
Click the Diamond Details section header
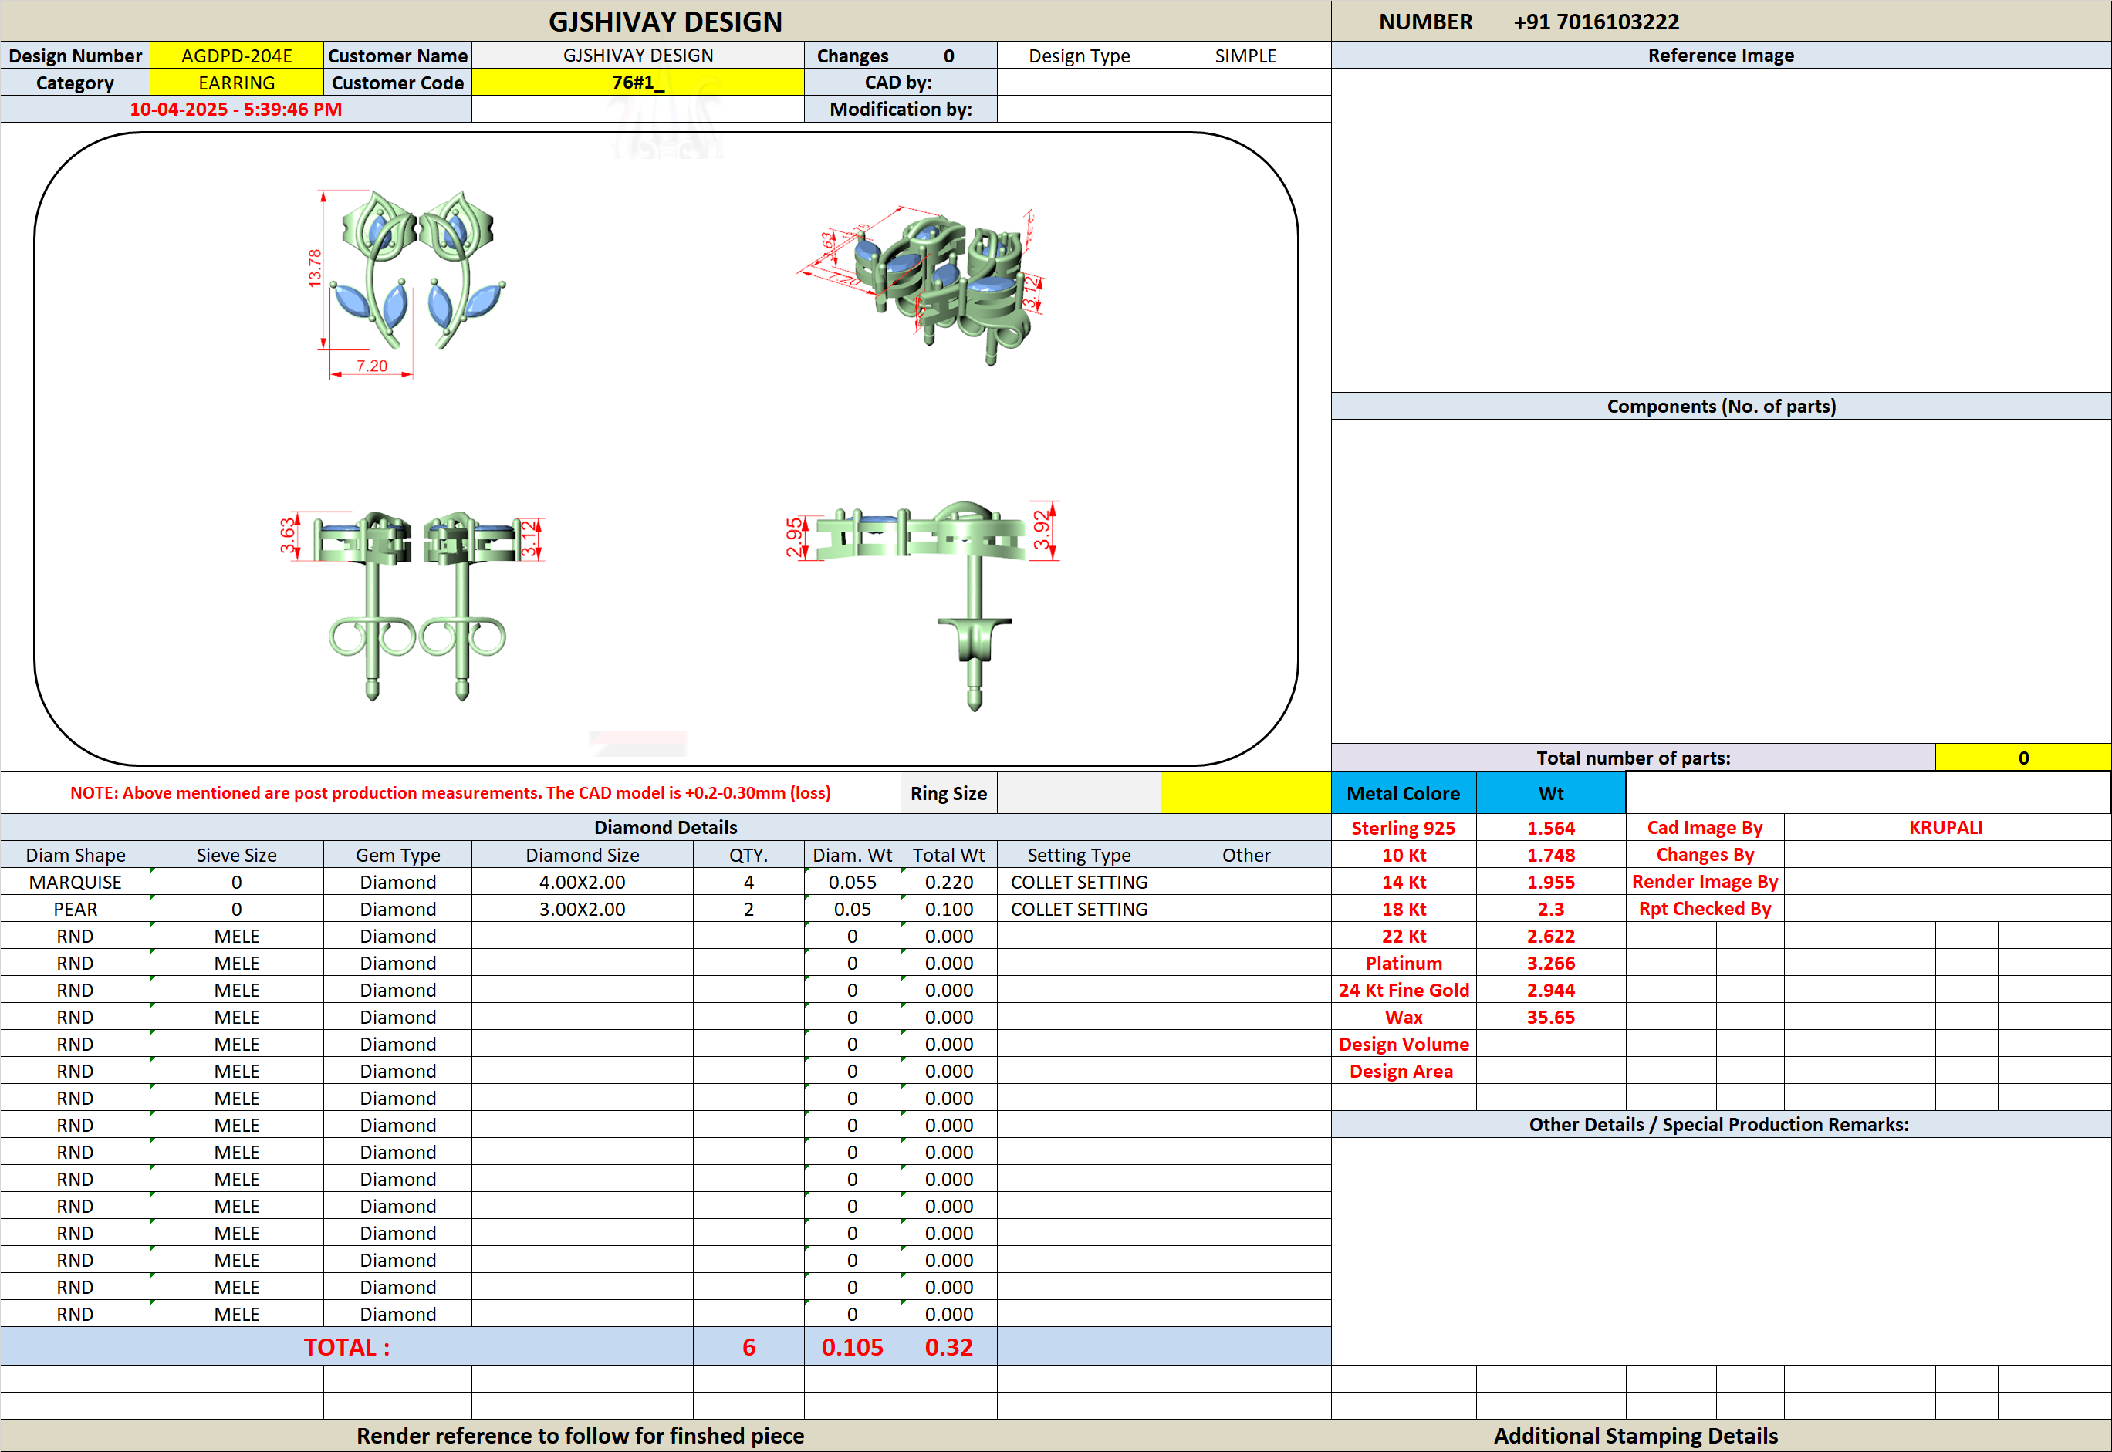click(x=665, y=827)
